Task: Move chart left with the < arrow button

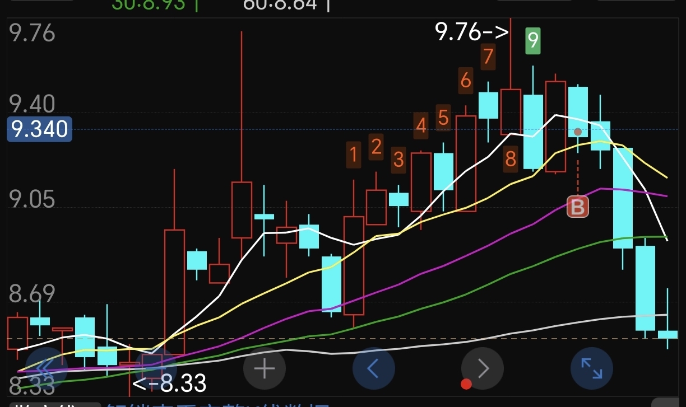Action: coord(374,368)
